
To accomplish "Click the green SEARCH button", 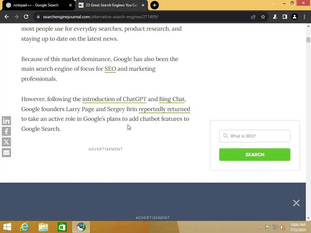I will pyautogui.click(x=255, y=154).
